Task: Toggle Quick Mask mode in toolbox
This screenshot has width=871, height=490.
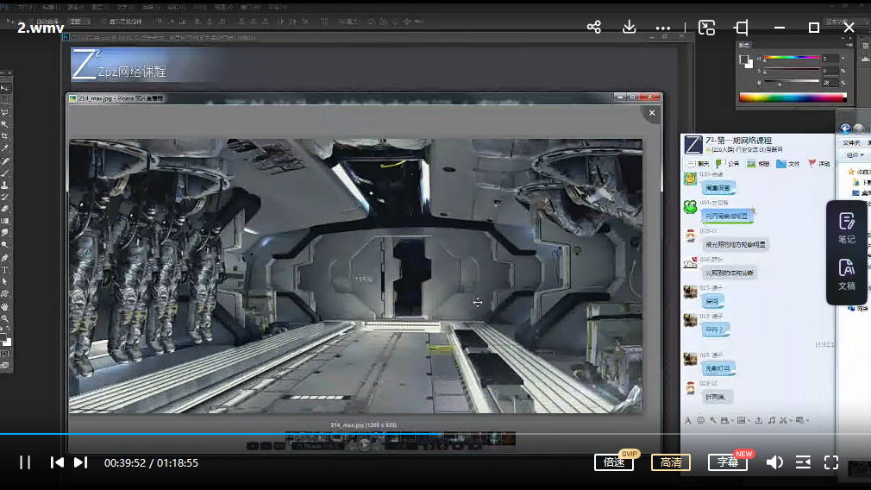Action: click(x=5, y=354)
